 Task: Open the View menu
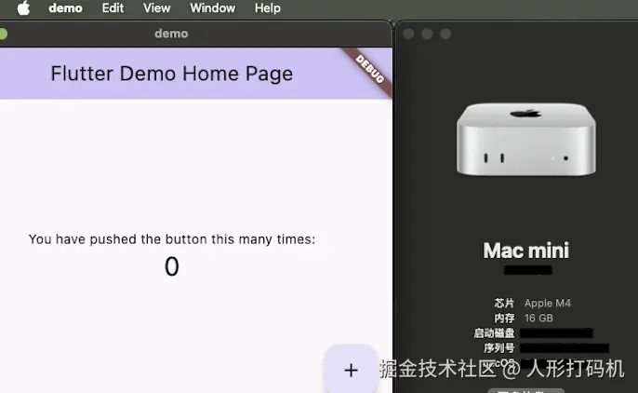[156, 8]
